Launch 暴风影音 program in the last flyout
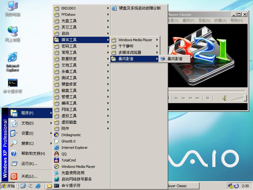The width and height of the screenshot is (253, 190). click(175, 59)
